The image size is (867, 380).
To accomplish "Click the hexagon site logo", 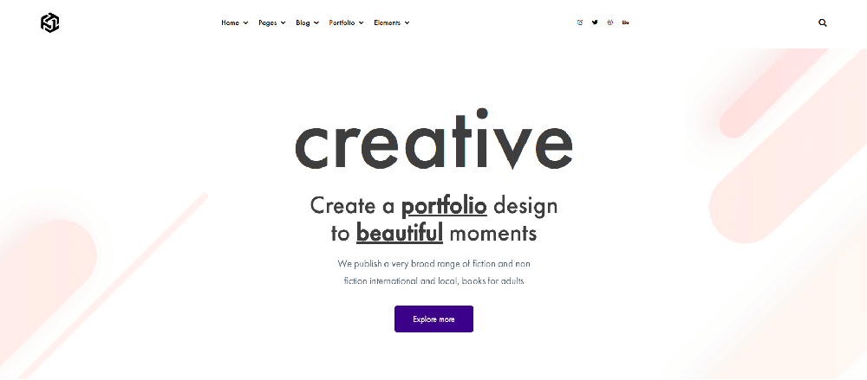I will [49, 23].
